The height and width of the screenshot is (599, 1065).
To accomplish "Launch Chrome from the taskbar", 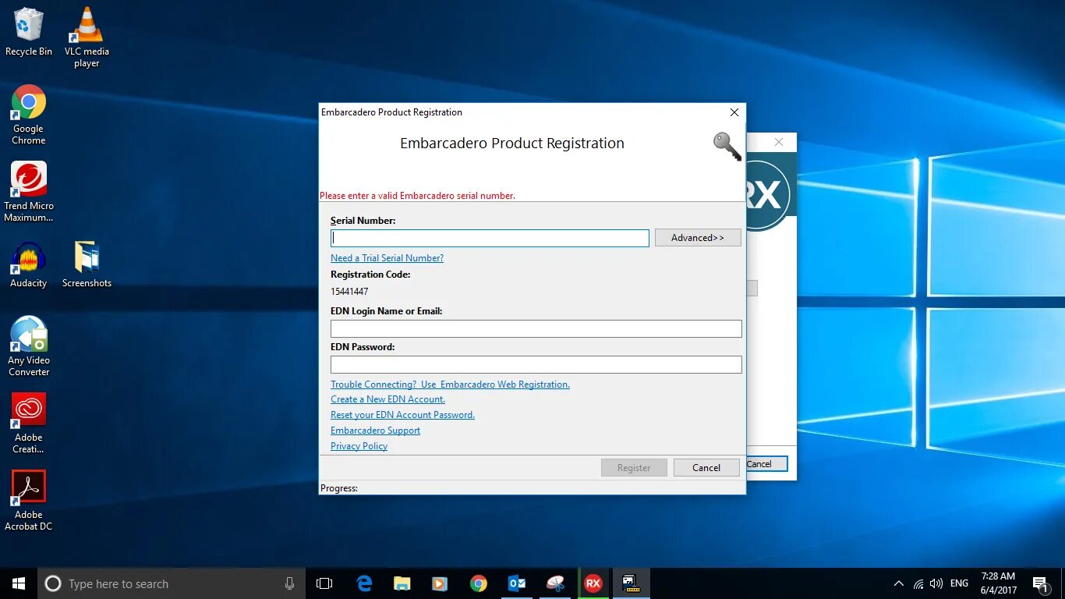I will [478, 583].
